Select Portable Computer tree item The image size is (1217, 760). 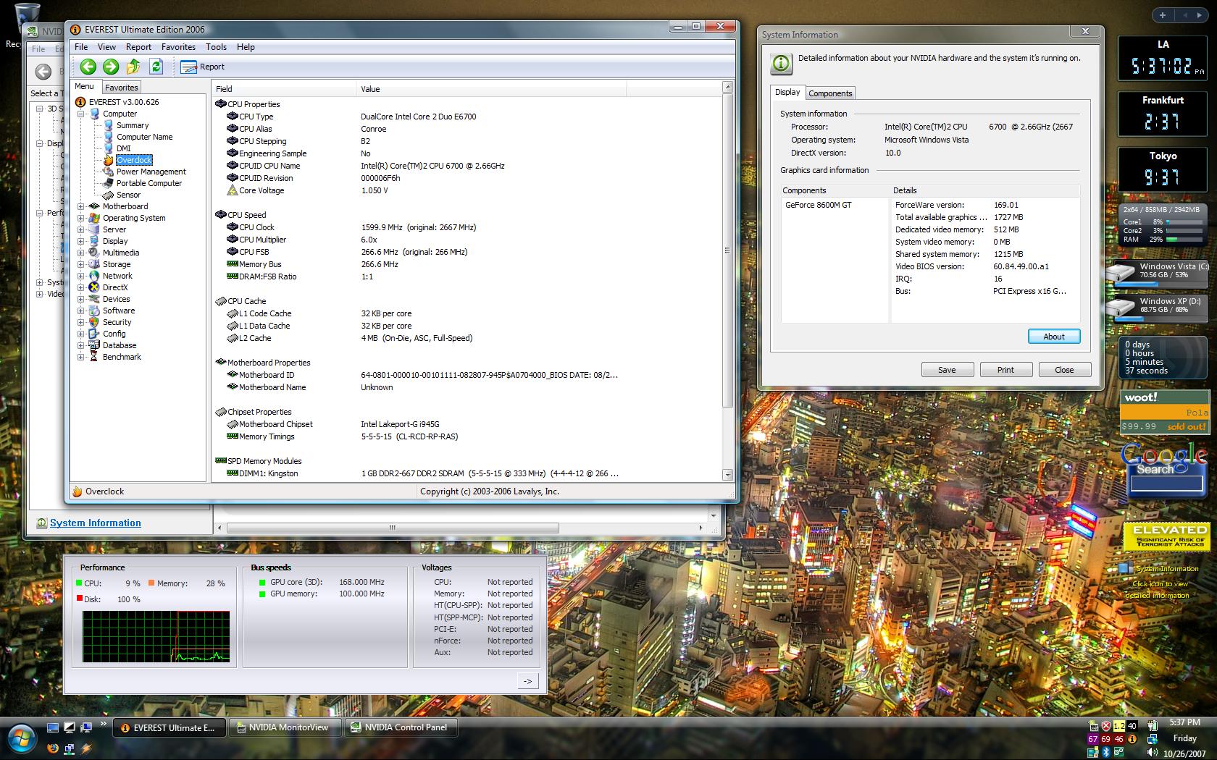click(149, 183)
